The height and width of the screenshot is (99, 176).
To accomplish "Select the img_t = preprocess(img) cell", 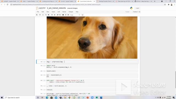I will 92,62.
